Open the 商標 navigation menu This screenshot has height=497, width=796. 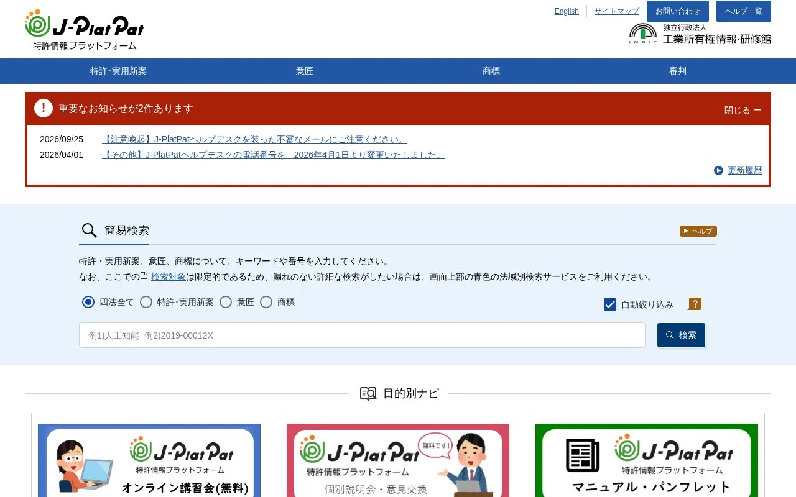pos(491,71)
